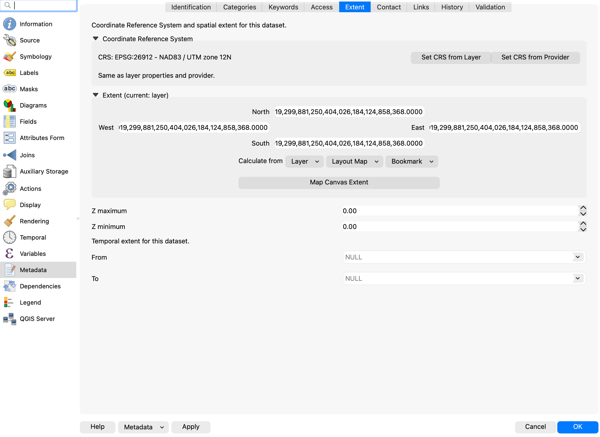Open the Source section wrench icon
This screenshot has width=600, height=437.
point(10,40)
